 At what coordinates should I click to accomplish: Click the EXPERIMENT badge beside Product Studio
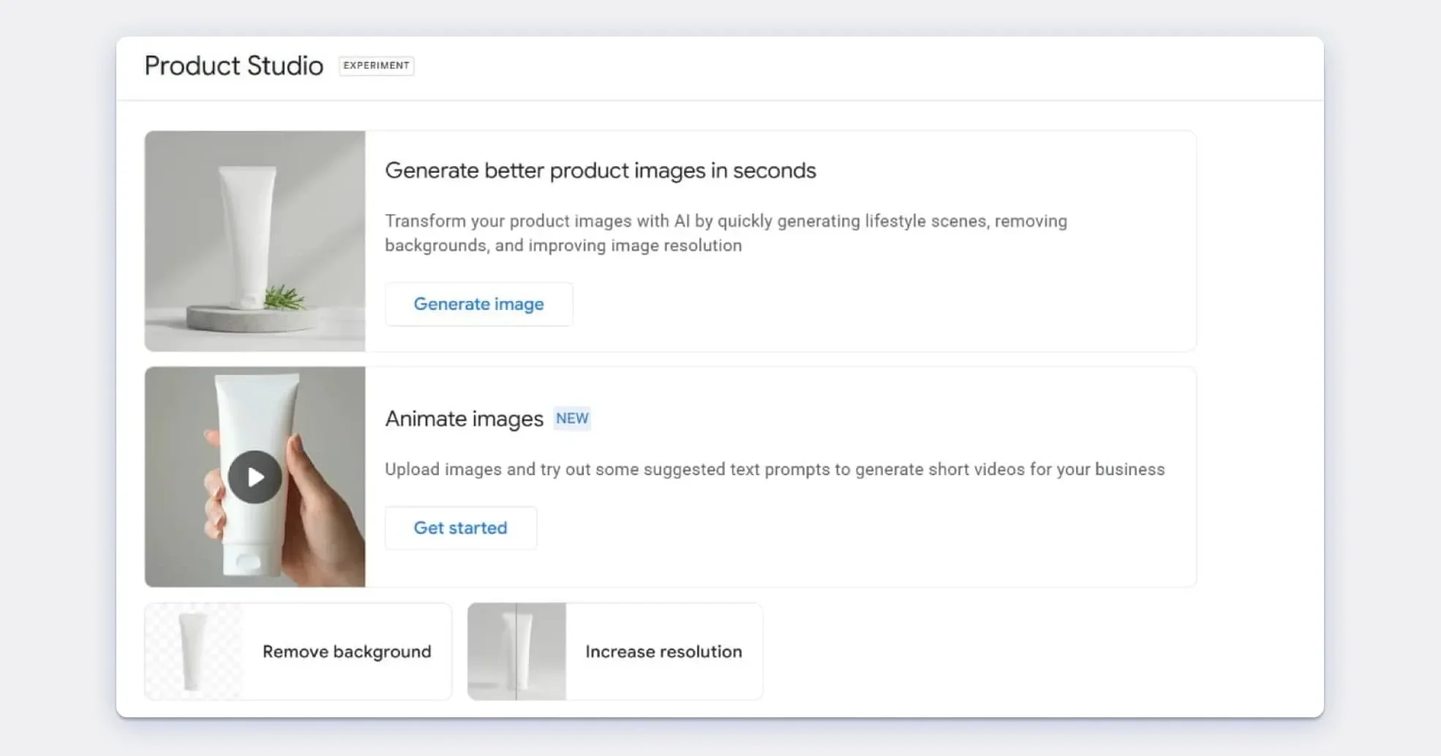(376, 66)
